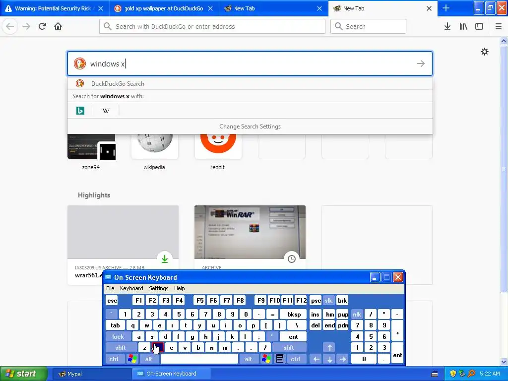Image resolution: width=508 pixels, height=381 pixels.
Task: Search with Wikipedia one-off icon
Action: (x=106, y=111)
